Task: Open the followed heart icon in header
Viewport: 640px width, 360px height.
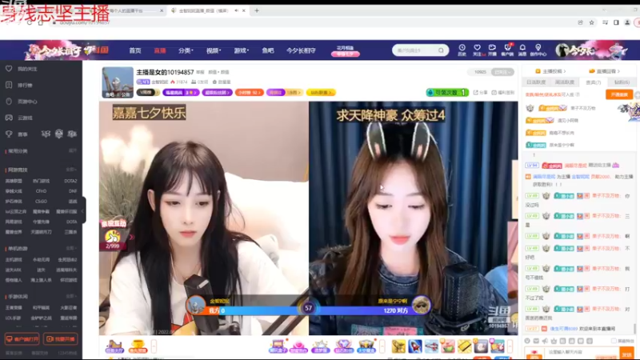Action: (477, 50)
